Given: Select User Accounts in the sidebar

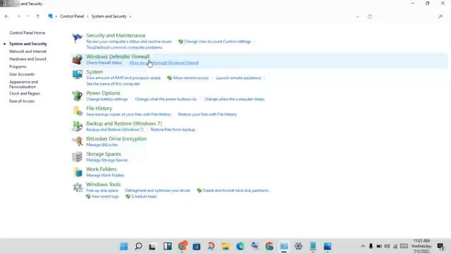Looking at the screenshot, I should (x=22, y=74).
